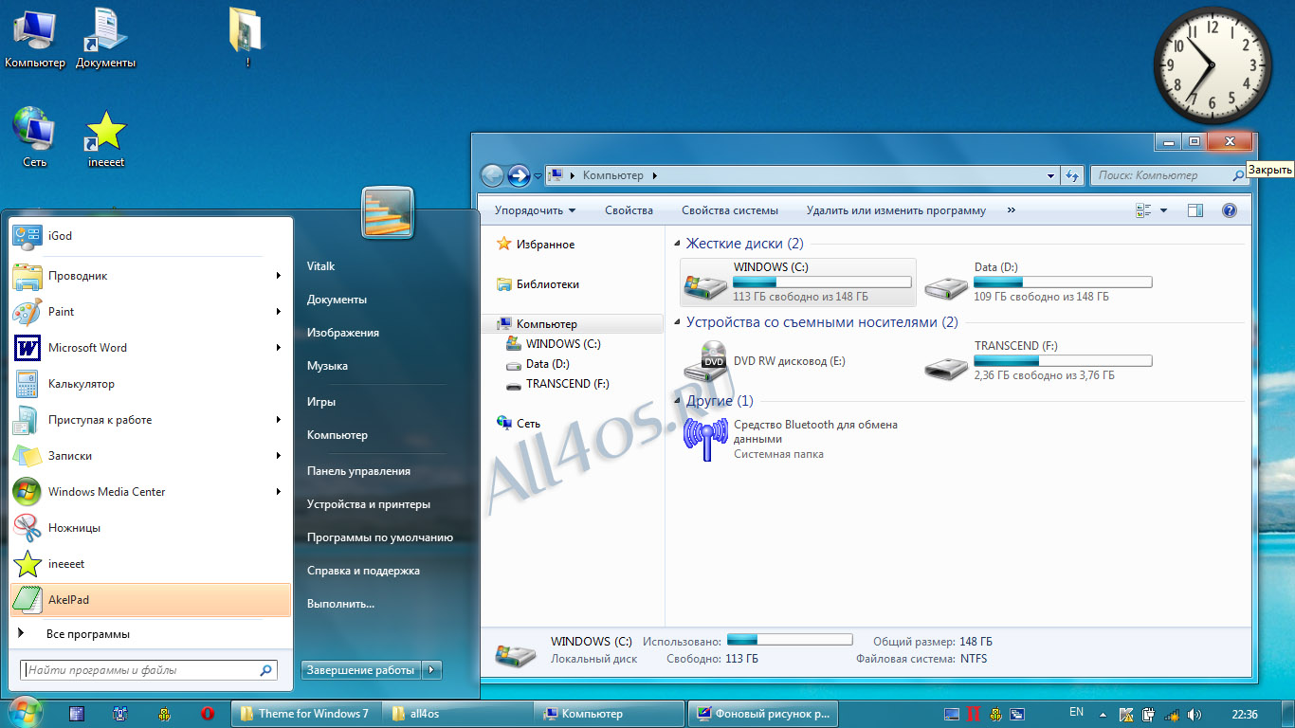The image size is (1295, 728).
Task: Open Изображения in Start menu
Action: point(343,333)
